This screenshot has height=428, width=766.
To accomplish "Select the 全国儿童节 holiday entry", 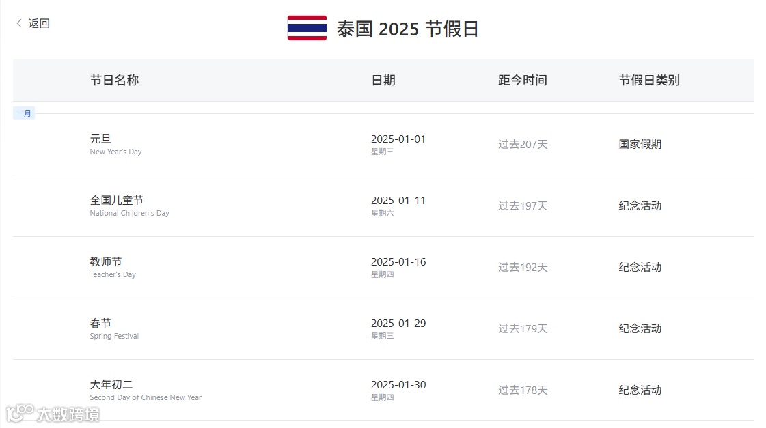I will 117,200.
